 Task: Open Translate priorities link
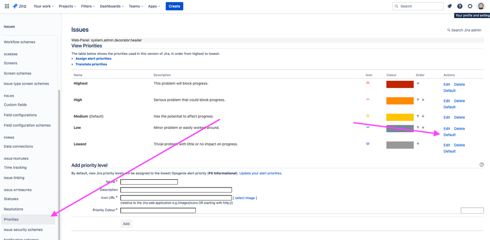pos(91,64)
